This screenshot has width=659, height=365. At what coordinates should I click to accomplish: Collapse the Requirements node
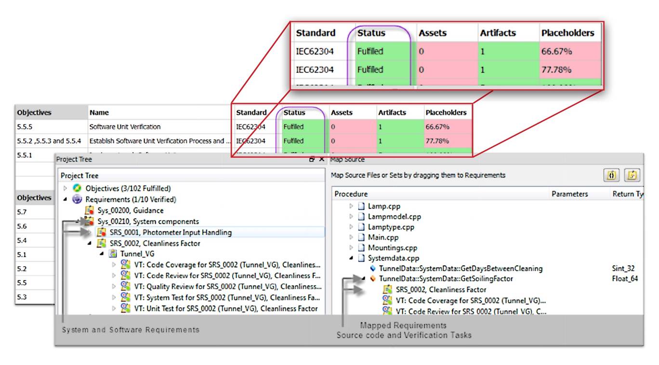click(66, 199)
